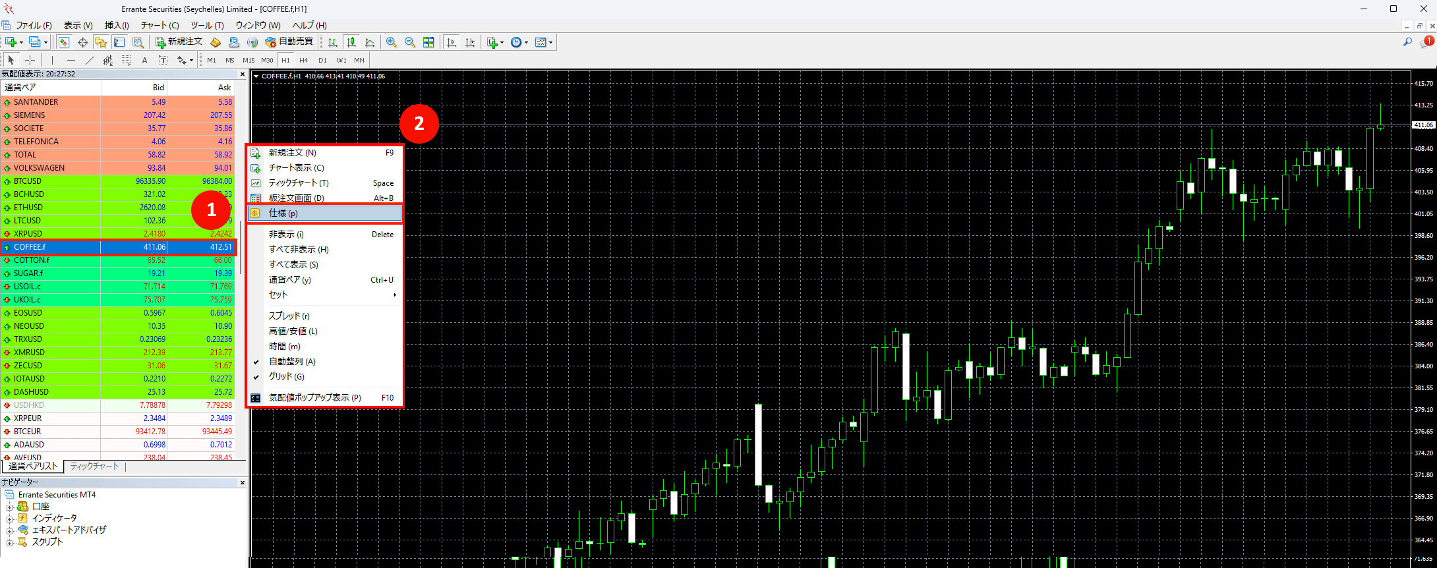Open the tile windows layout icon

(x=428, y=42)
